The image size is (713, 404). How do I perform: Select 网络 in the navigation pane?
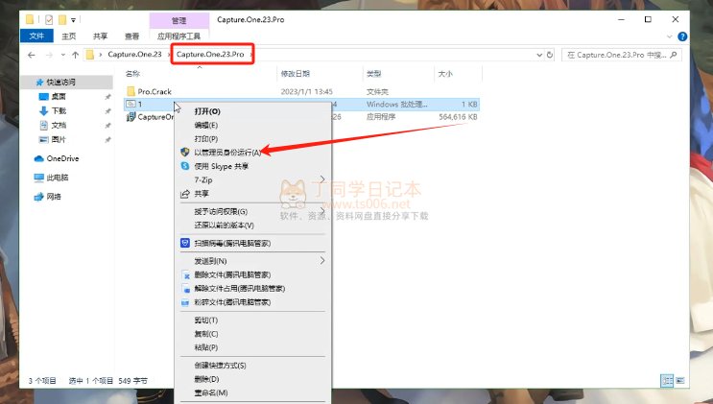(53, 197)
